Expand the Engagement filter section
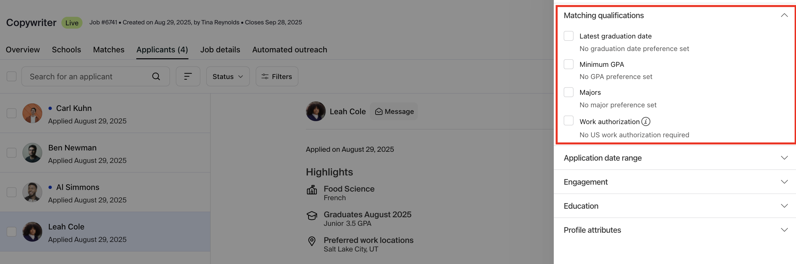The image size is (796, 264). 675,182
